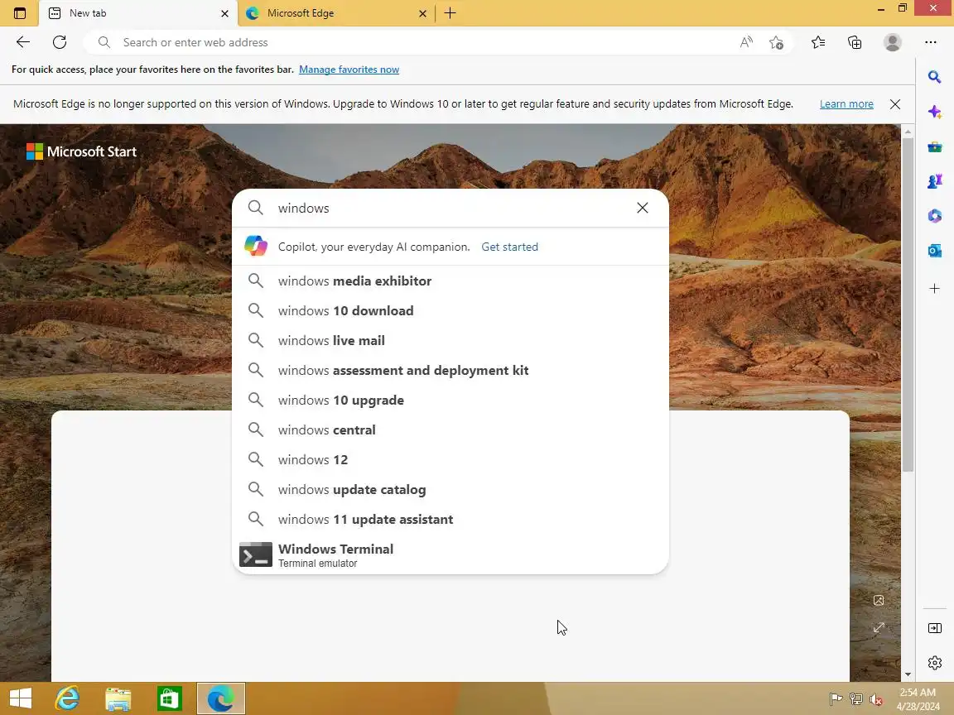This screenshot has height=715, width=954.
Task: Choose suggestion windows live mail
Action: (x=450, y=340)
